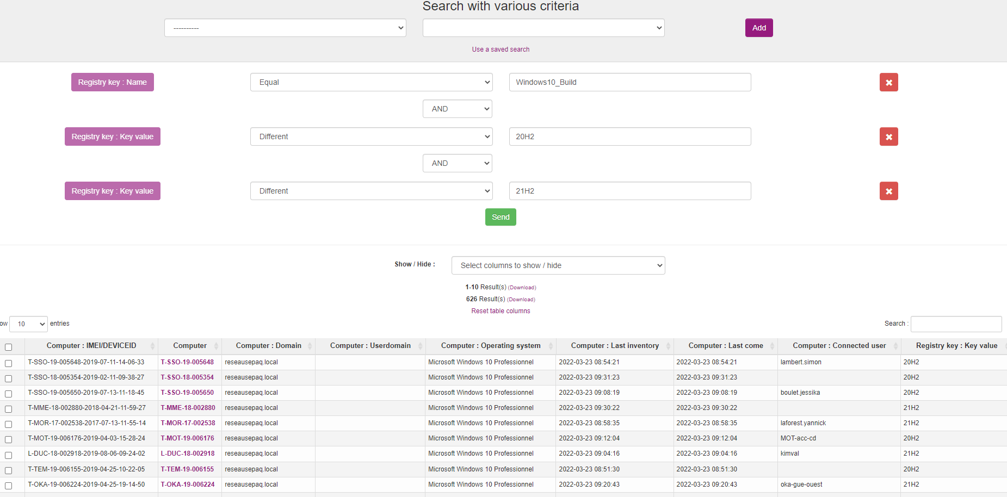Check the row for T-MOR-17-002538
This screenshot has width=1007, height=497.
click(8, 424)
